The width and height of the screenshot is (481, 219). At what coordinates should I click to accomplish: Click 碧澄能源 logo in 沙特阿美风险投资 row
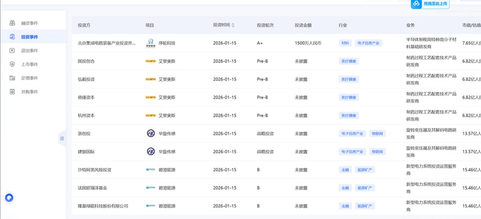pyautogui.click(x=151, y=170)
